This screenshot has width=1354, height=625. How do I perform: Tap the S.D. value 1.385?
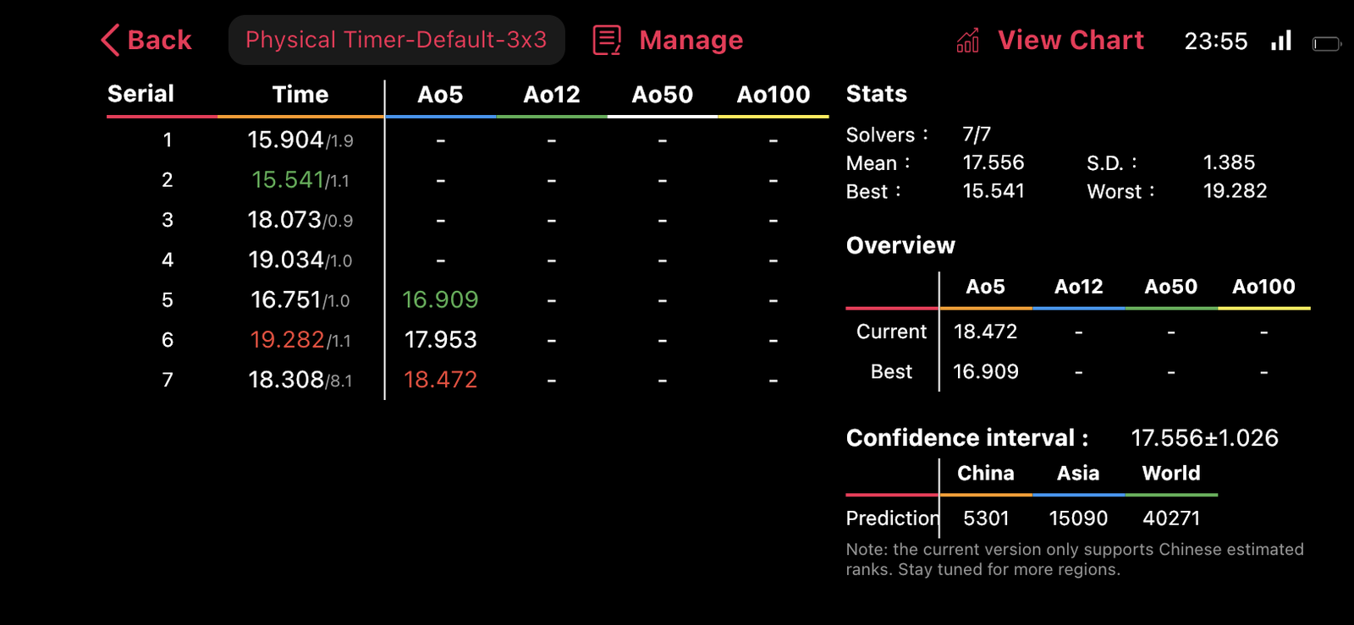tap(1230, 162)
